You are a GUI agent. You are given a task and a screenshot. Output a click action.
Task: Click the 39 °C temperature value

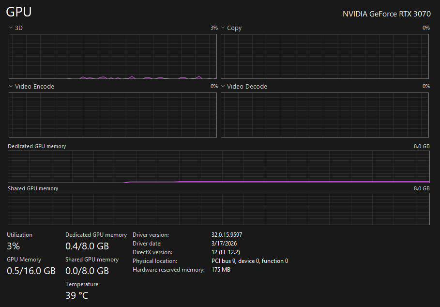[76, 295]
